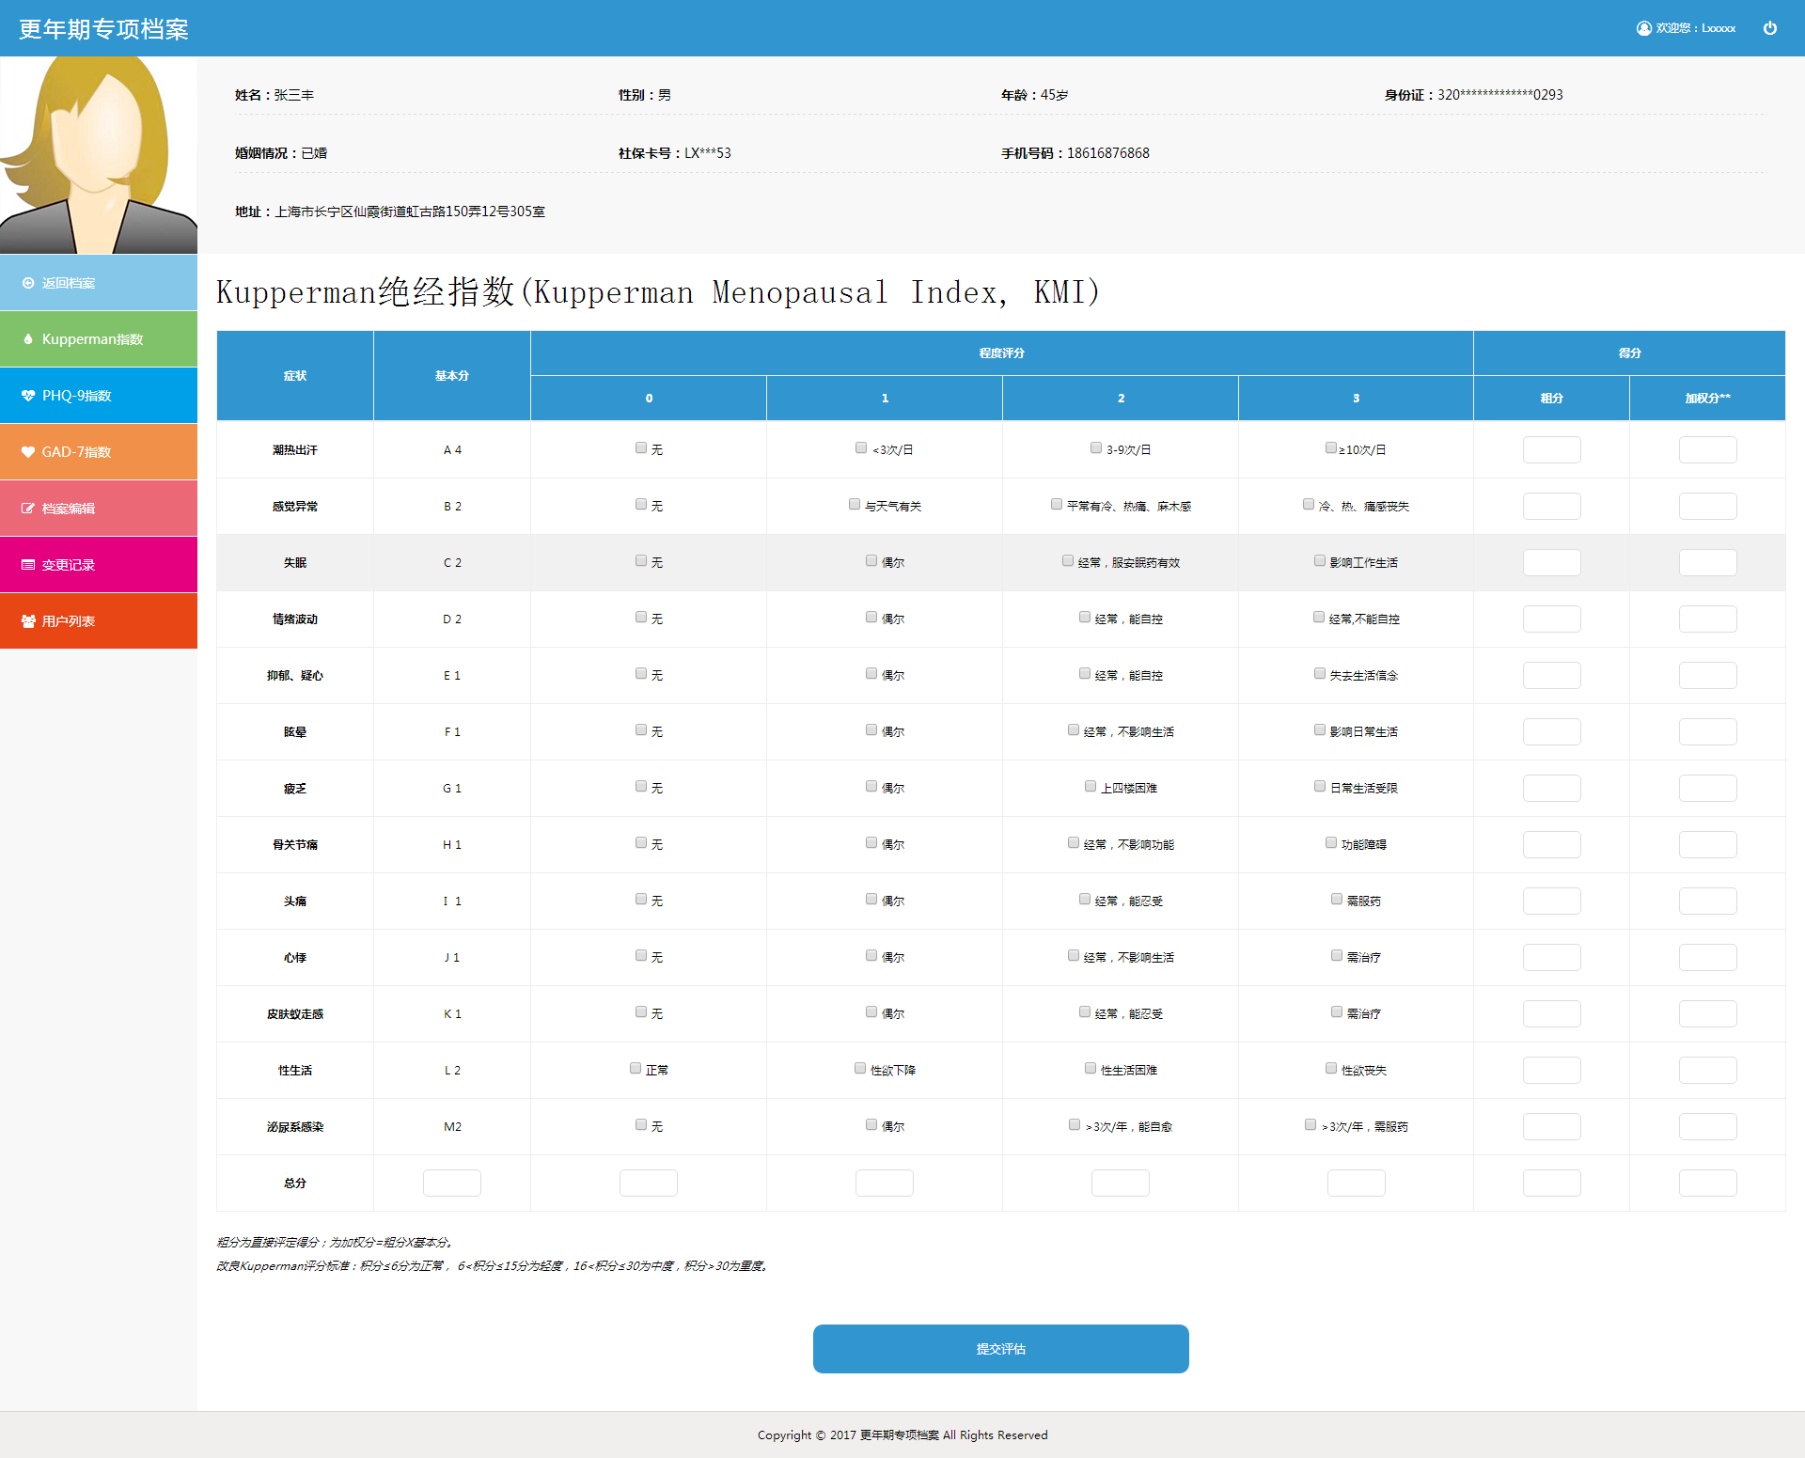Check 影响工作生活 in the 失眠 row
This screenshot has height=1458, width=1805.
[1320, 561]
